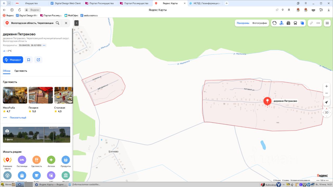Open the МойОфис bookmark

point(71,16)
